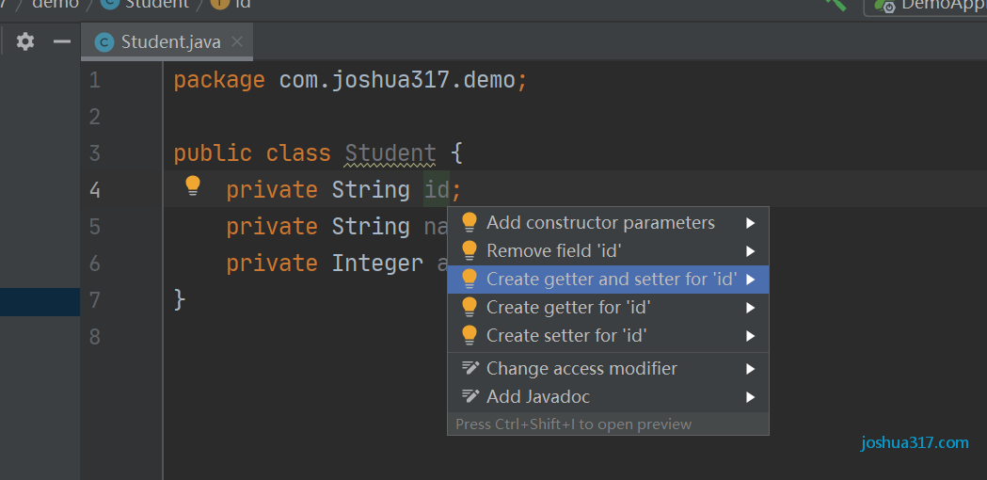
Task: Choose 'Add Javadoc' action
Action: pyautogui.click(x=608, y=397)
